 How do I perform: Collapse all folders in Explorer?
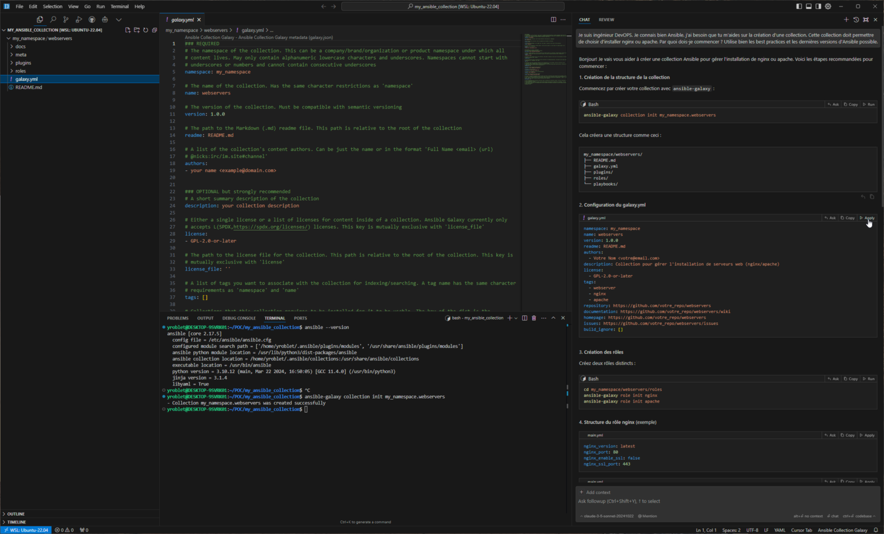[x=154, y=30]
